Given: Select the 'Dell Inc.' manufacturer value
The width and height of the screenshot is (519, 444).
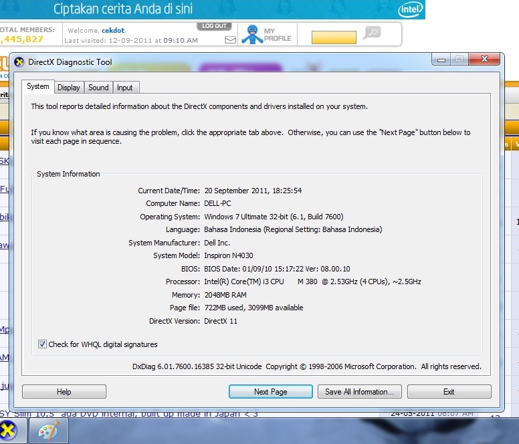Looking at the screenshot, I should 217,243.
